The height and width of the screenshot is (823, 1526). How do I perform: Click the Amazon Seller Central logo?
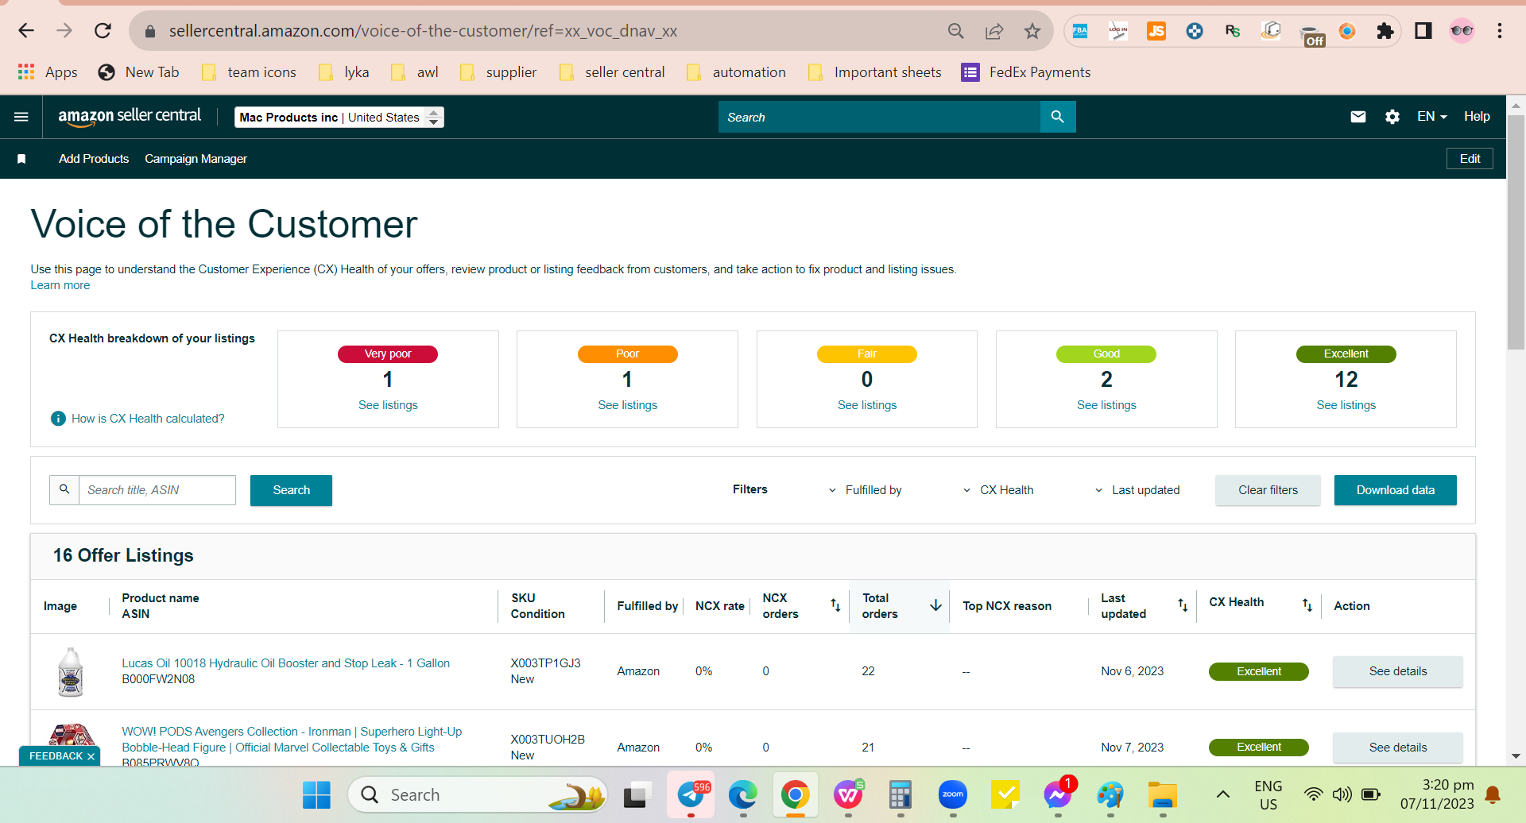[x=130, y=117]
